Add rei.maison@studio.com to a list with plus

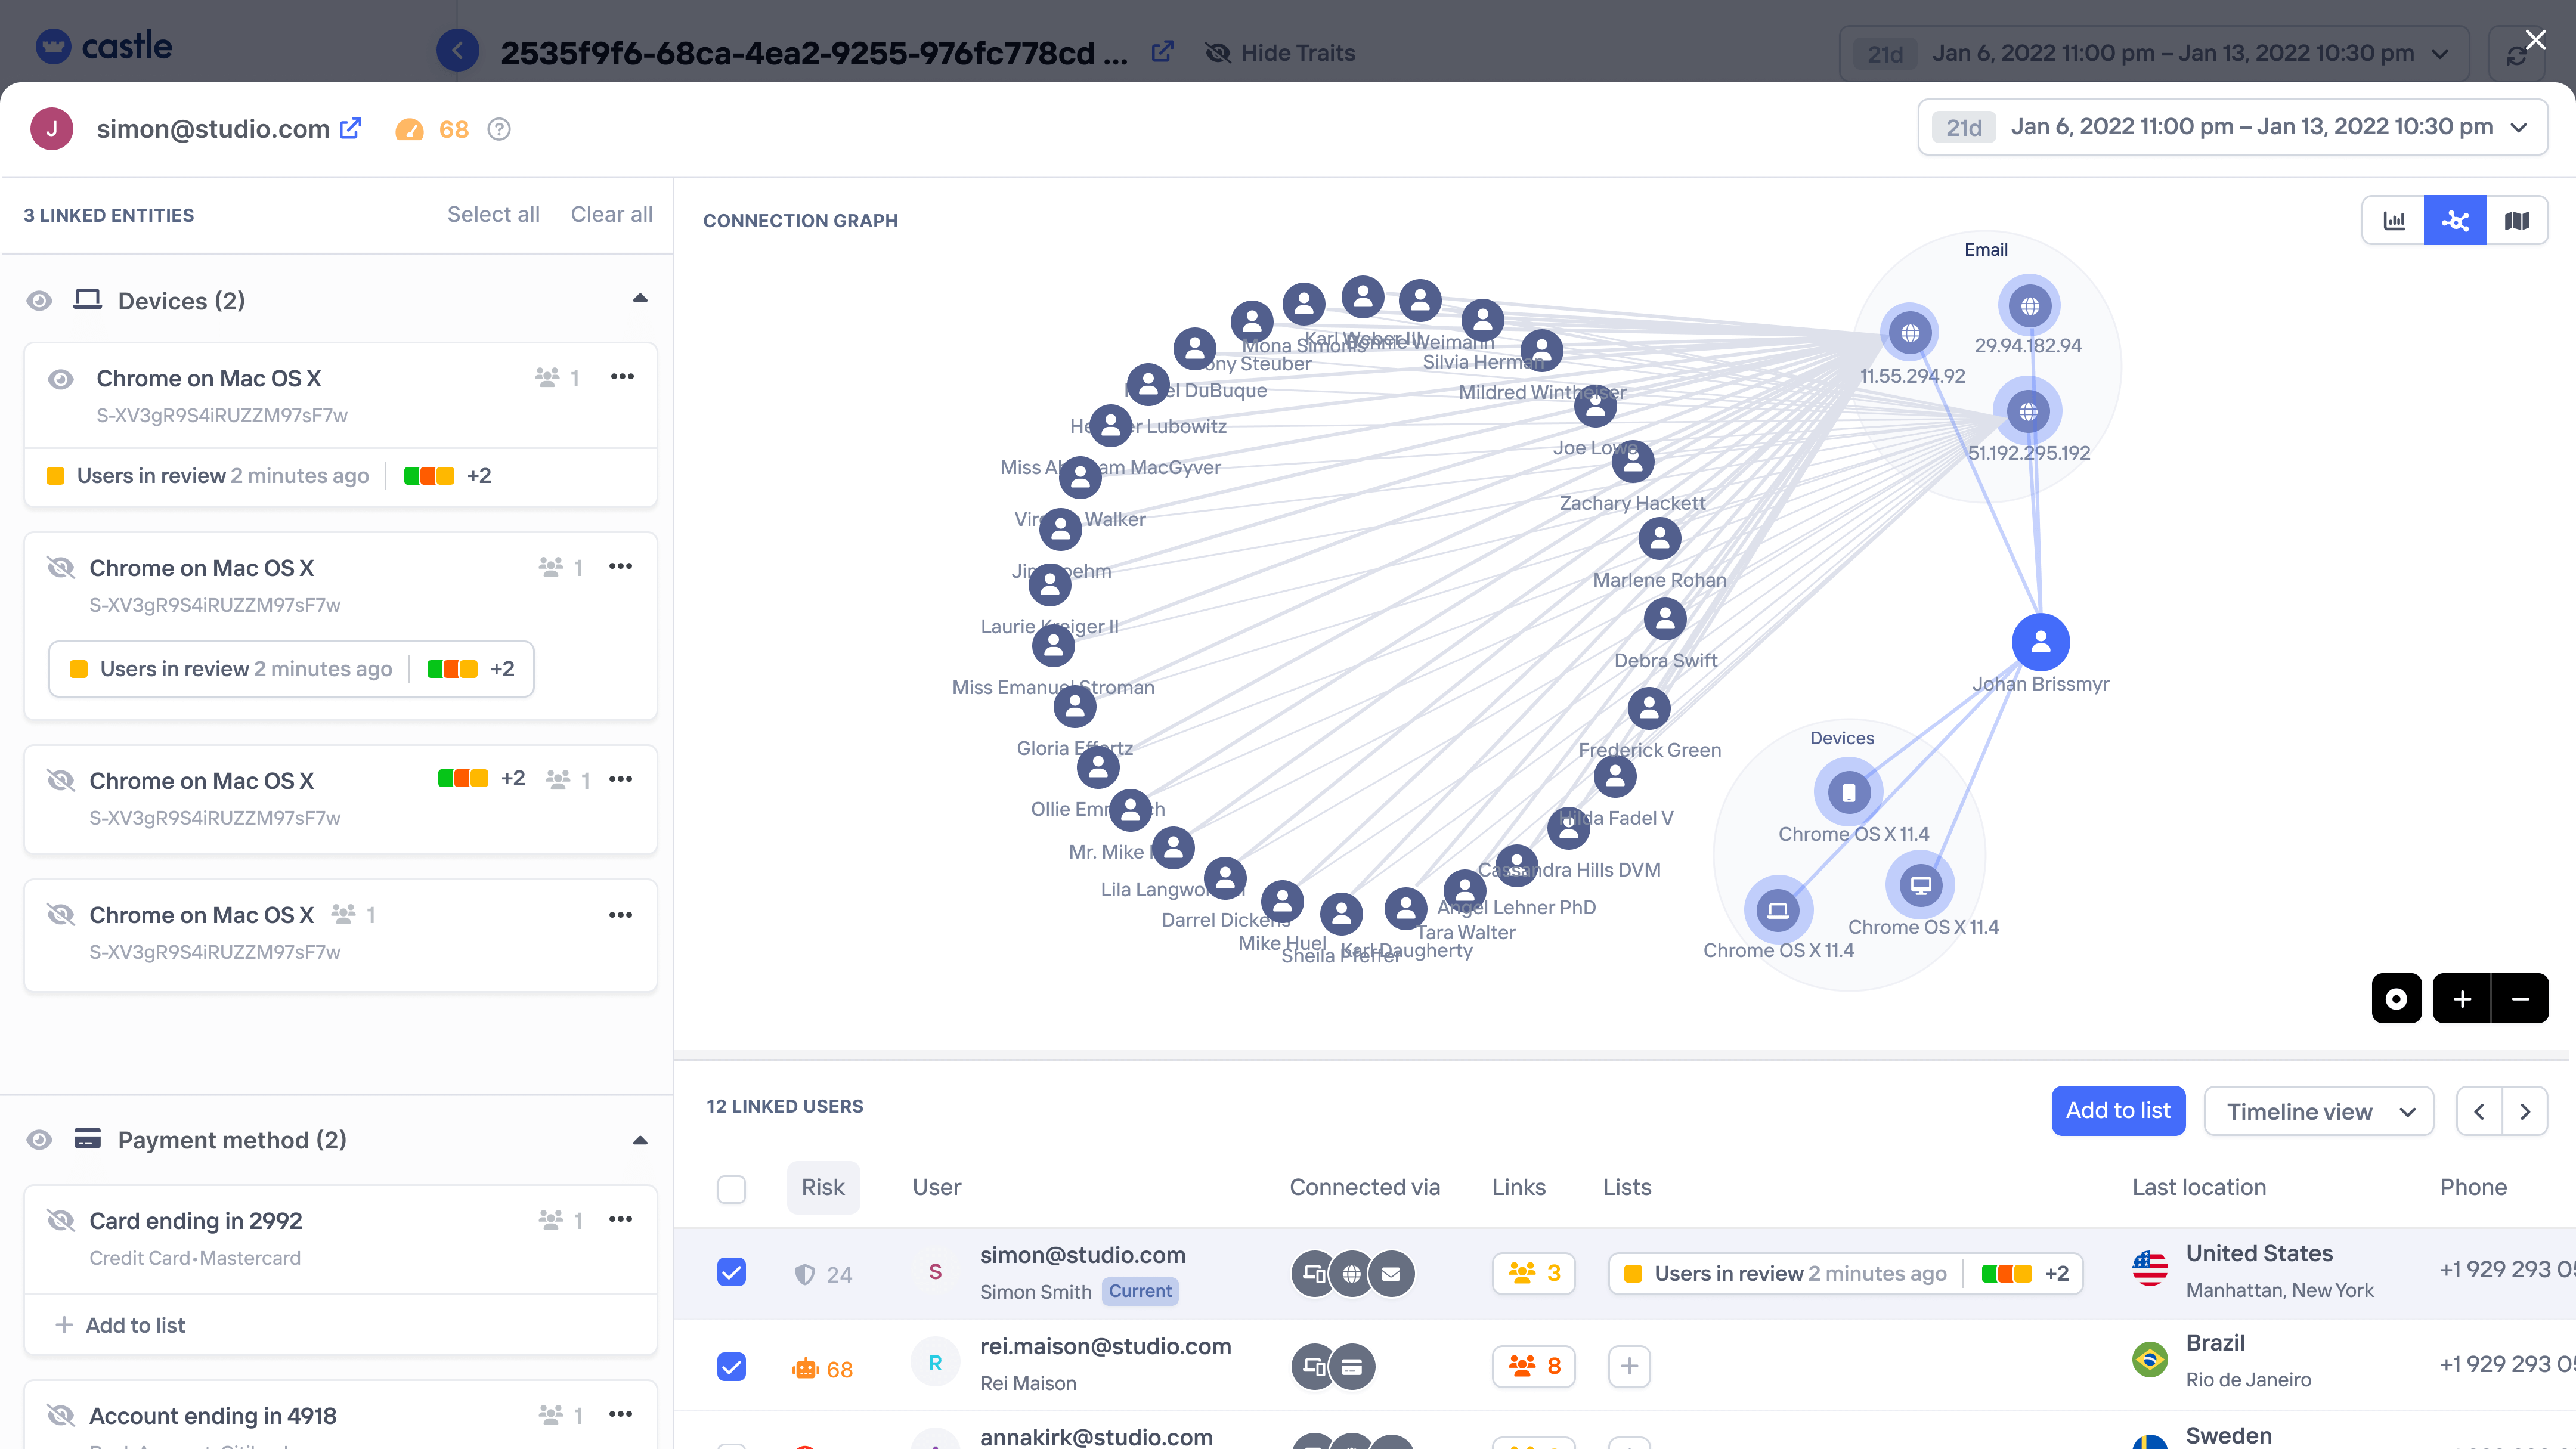coord(1629,1366)
